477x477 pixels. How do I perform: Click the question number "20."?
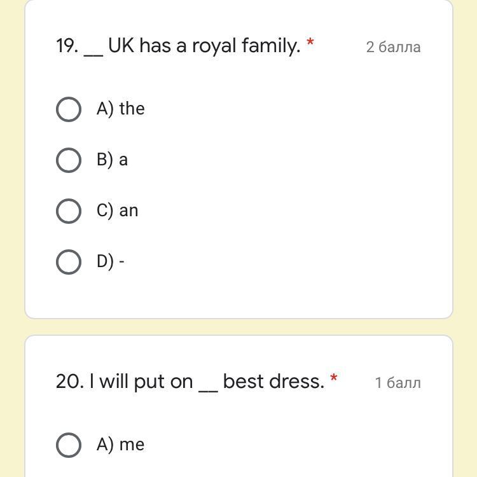[70, 382]
